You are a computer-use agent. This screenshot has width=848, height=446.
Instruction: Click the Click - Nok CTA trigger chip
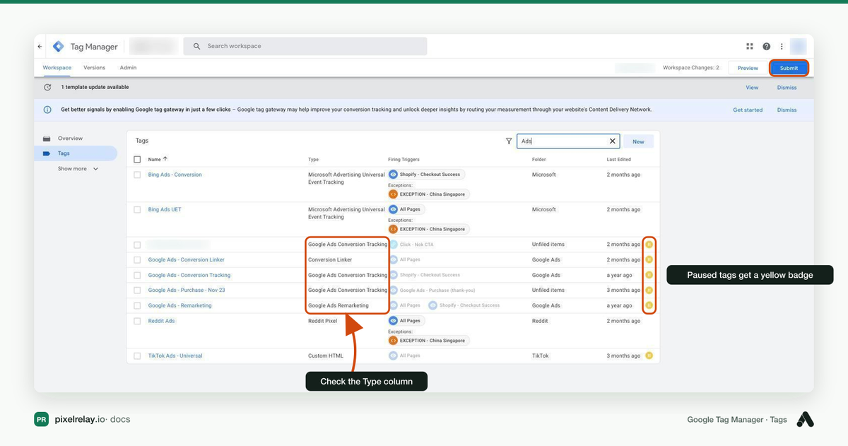point(412,245)
